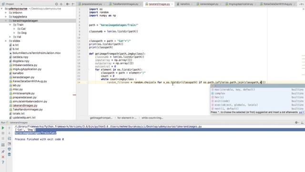Click getimagefrompath breadcrumb

(101, 118)
